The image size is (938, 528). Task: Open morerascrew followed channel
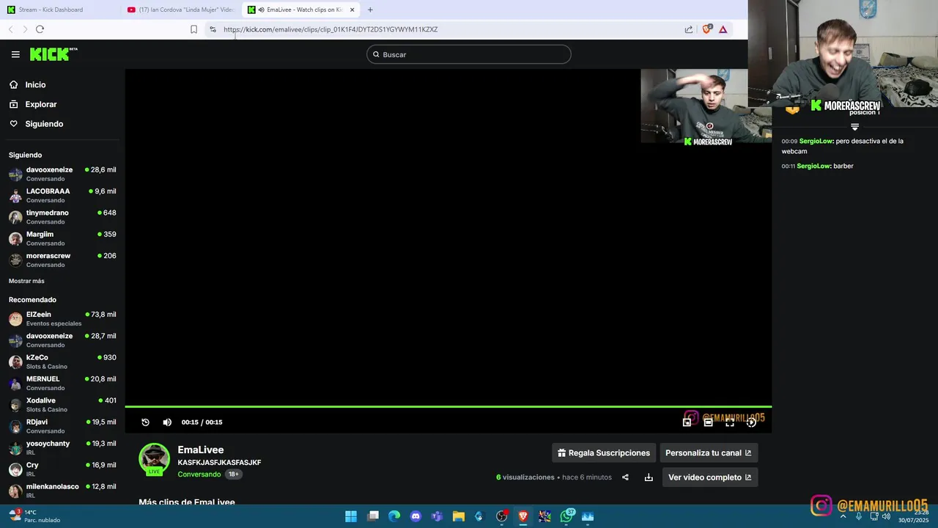[62, 260]
